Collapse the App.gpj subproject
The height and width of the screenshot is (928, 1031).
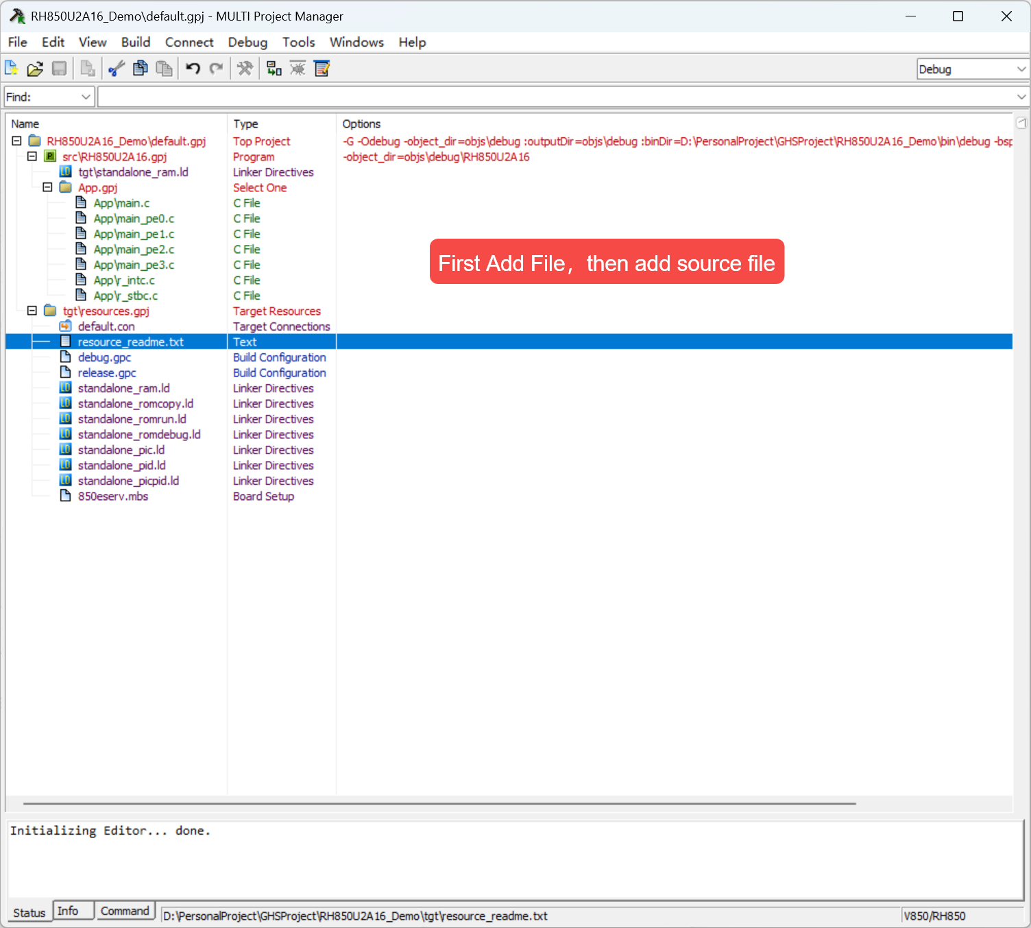(47, 187)
